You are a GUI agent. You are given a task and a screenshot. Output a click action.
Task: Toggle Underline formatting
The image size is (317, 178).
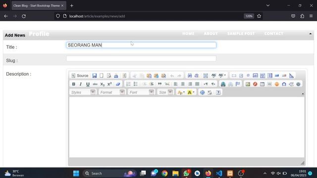(88, 84)
